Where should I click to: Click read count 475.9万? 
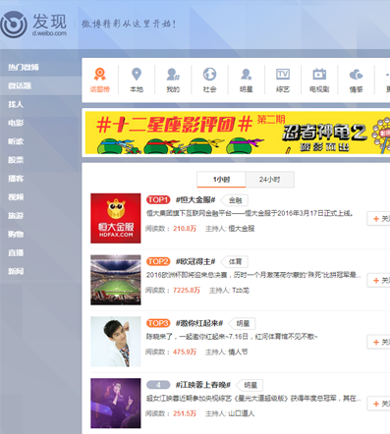point(185,352)
